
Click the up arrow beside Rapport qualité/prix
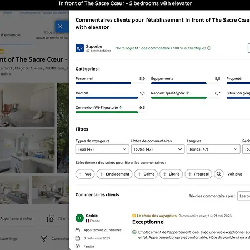[x=188, y=93]
